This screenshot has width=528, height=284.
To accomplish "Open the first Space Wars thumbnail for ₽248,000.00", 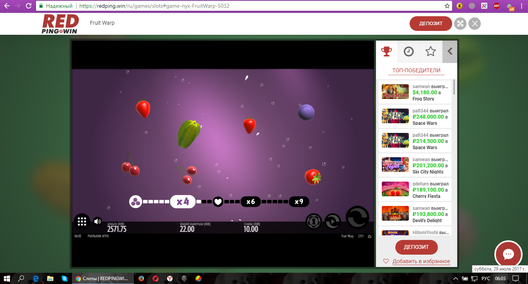I will [x=395, y=116].
